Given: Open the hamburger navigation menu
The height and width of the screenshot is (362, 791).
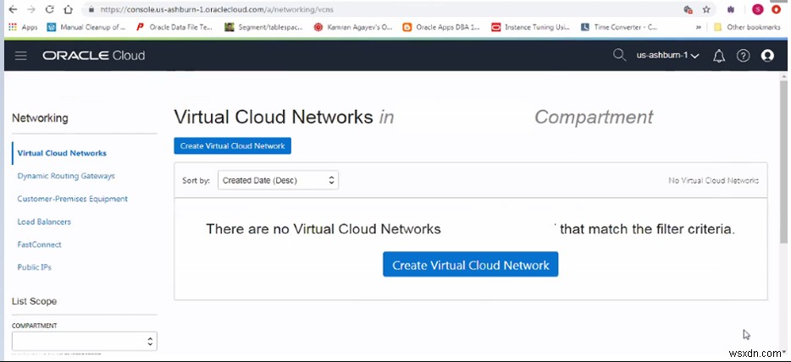Looking at the screenshot, I should pos(20,56).
